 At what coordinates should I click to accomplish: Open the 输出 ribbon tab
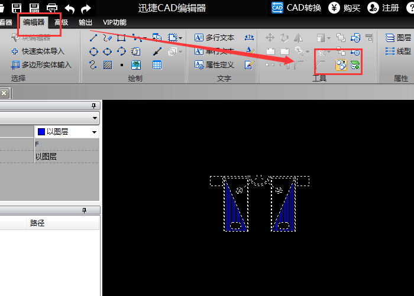tap(85, 22)
